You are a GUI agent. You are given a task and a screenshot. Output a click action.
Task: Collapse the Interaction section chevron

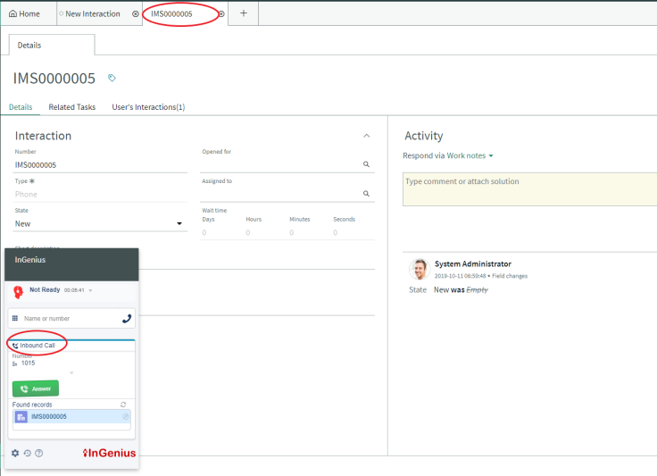pyautogui.click(x=366, y=136)
